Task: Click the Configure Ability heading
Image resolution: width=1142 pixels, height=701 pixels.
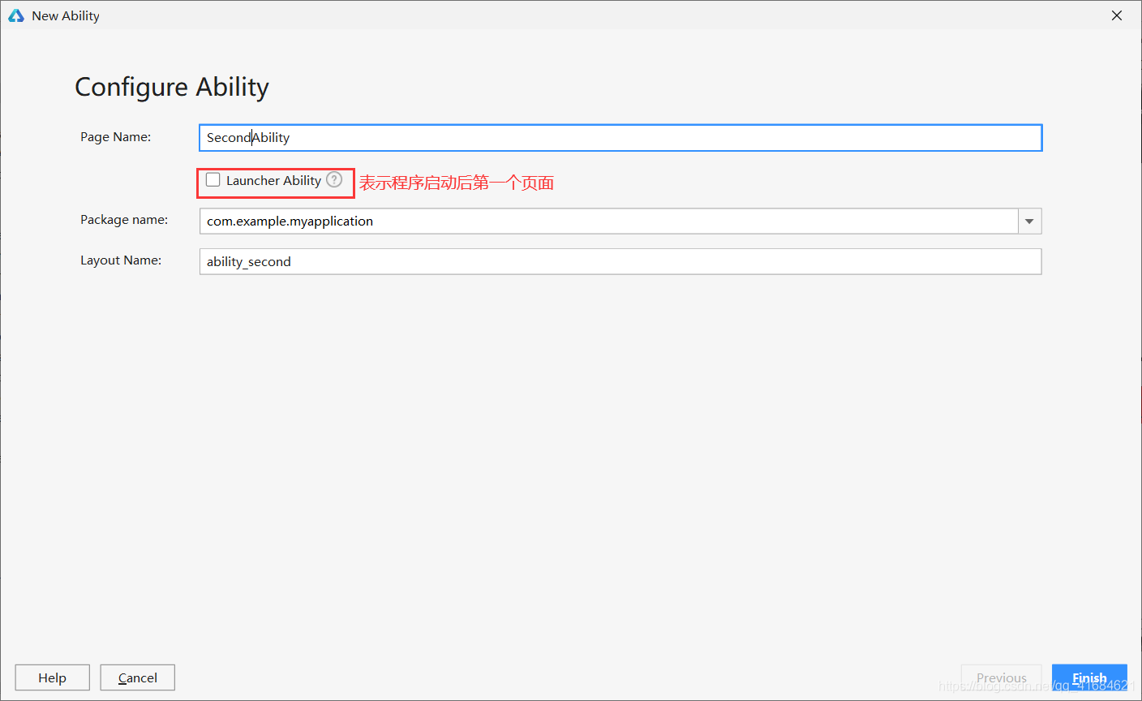Action: click(172, 87)
